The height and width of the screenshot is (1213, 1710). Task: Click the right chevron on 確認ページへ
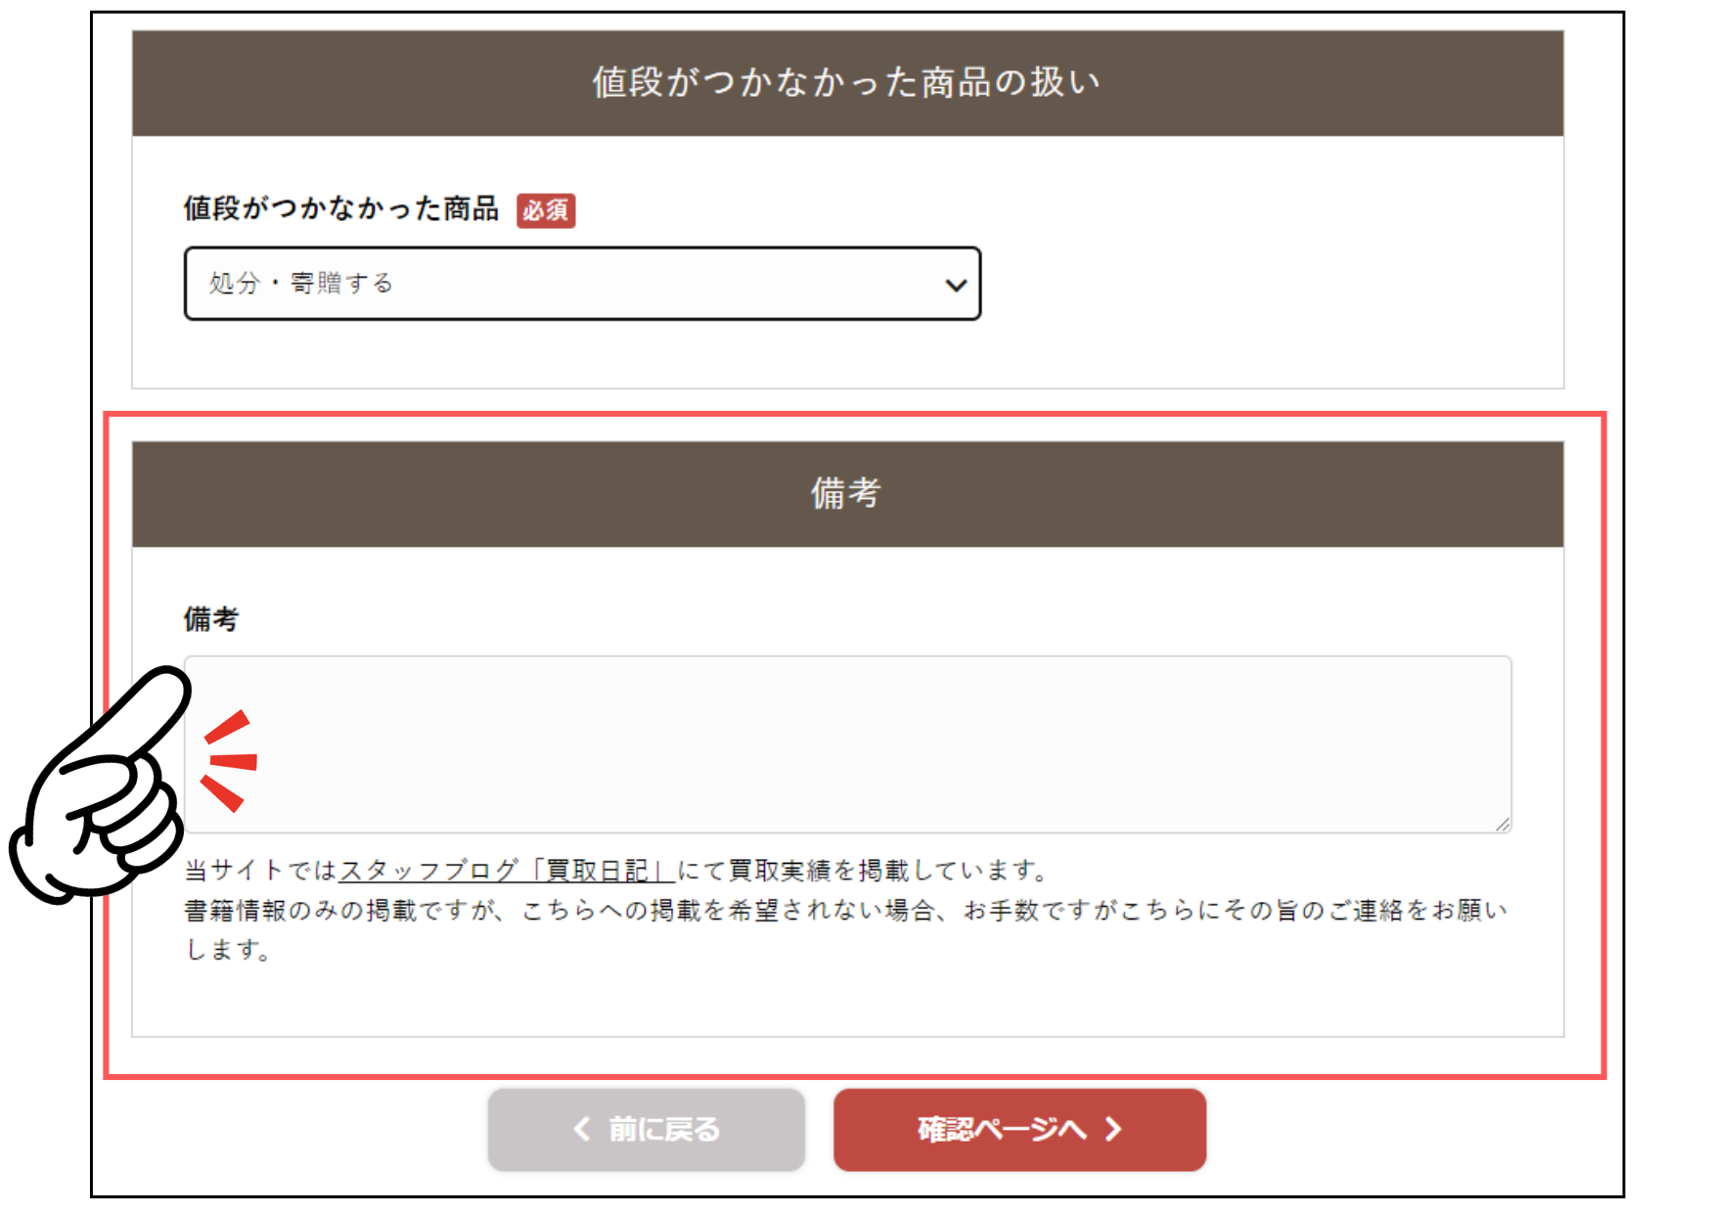(1113, 1130)
